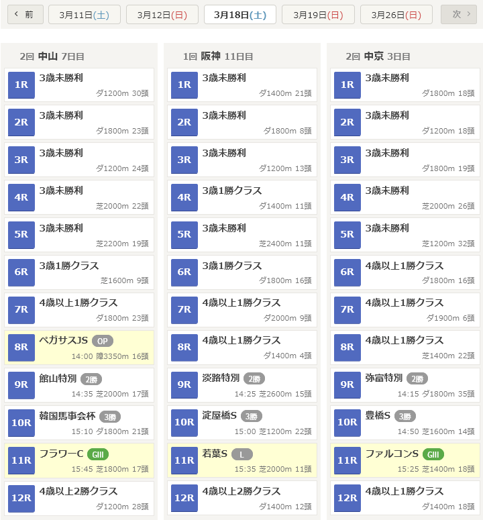The image size is (483, 520).
Task: Click the 韓国馬事会杯 race name
Action: pyautogui.click(x=67, y=416)
